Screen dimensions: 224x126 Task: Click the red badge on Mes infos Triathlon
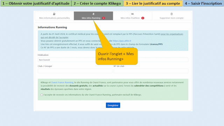[x=143, y=18]
